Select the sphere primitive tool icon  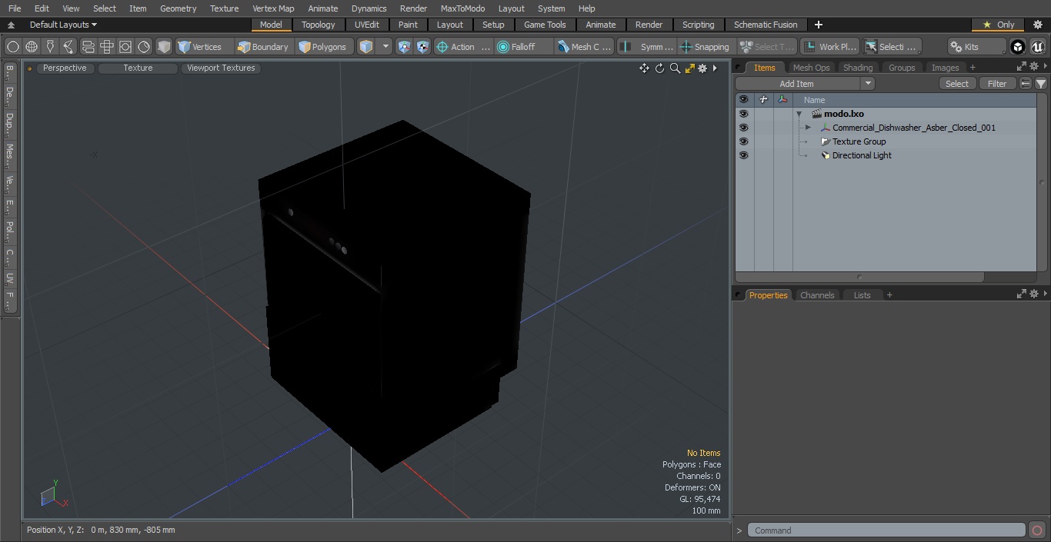point(13,47)
